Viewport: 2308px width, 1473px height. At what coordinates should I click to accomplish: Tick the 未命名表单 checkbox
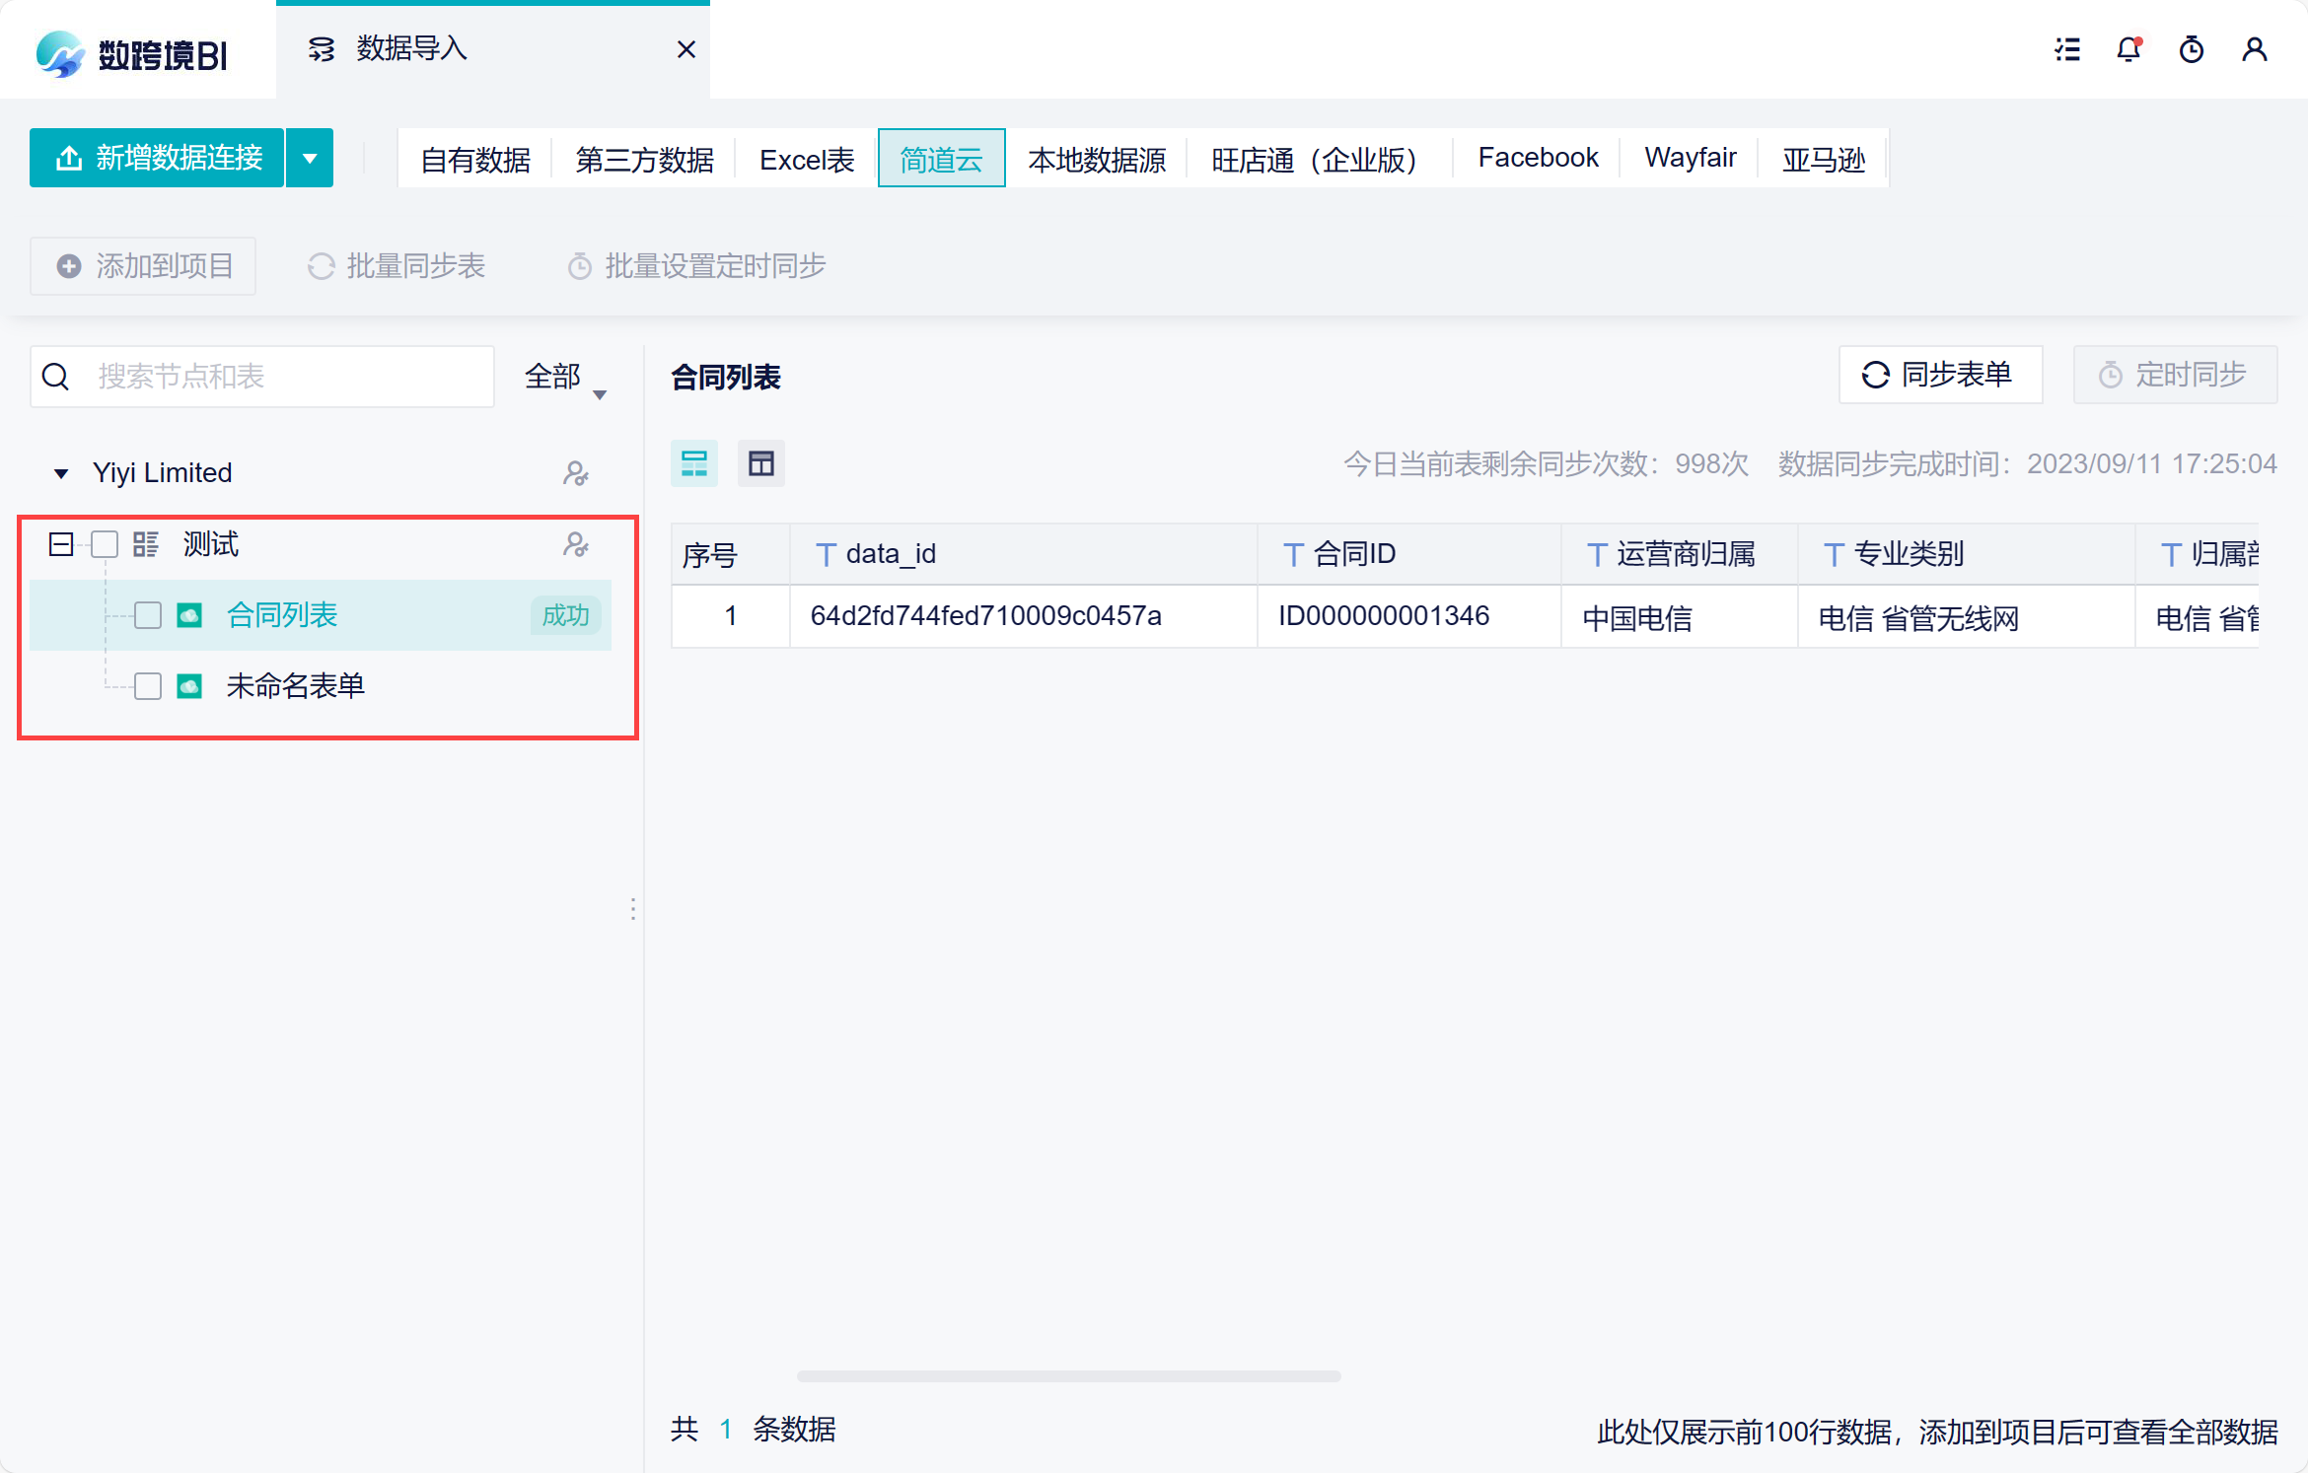point(148,686)
